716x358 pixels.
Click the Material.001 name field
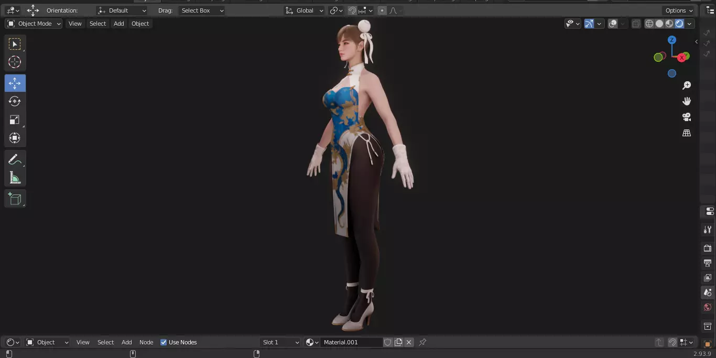click(x=351, y=342)
